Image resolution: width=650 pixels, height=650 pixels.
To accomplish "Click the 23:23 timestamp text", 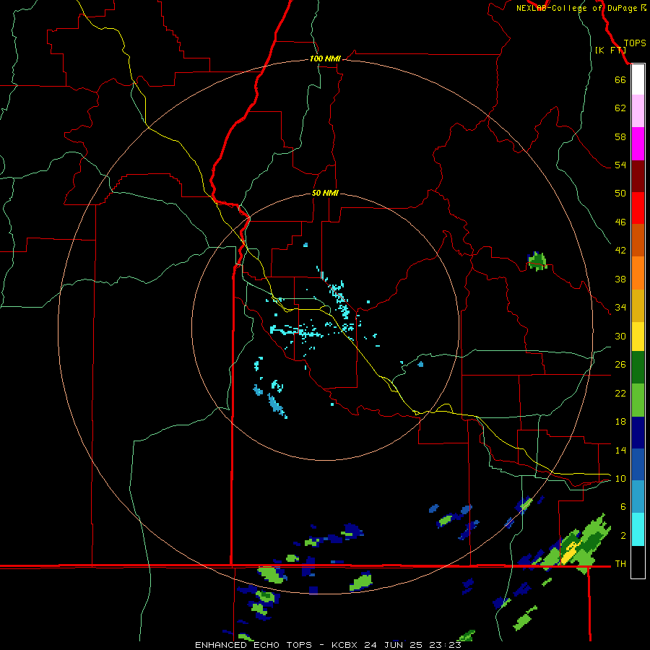I will [445, 645].
